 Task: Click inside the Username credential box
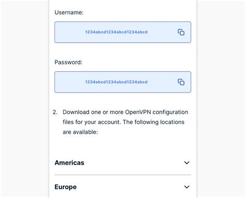[123, 32]
